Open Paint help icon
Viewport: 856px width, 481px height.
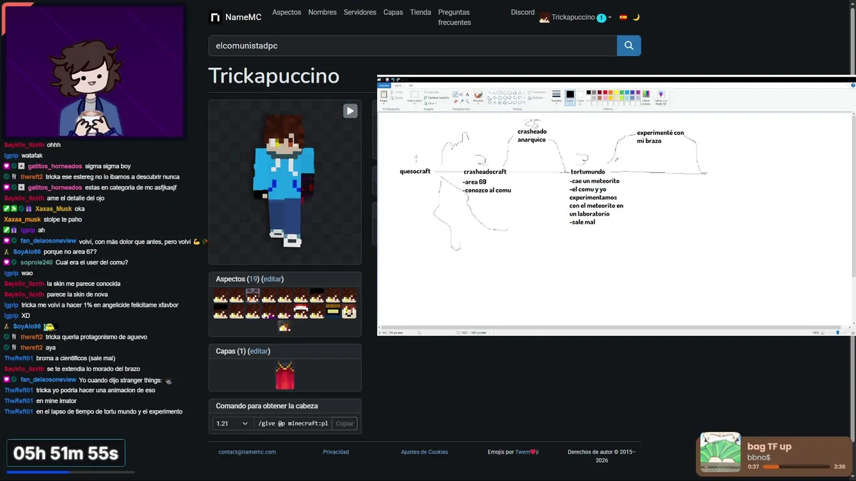852,86
